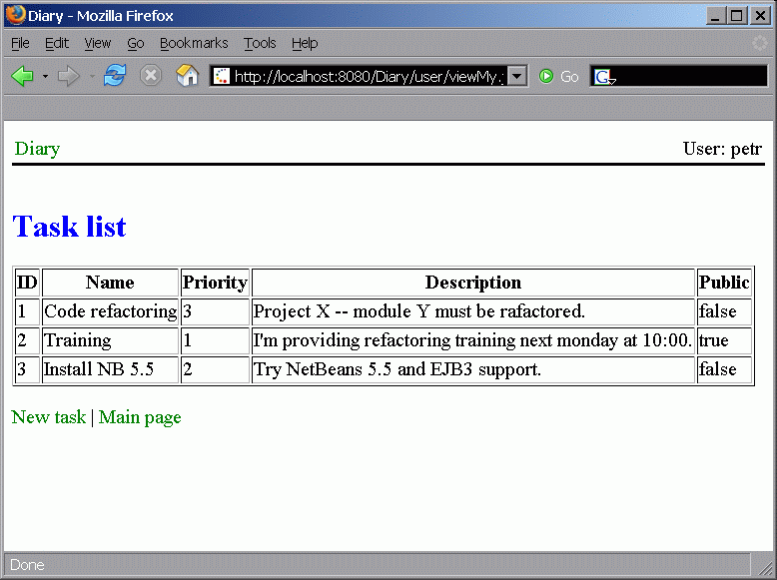Follow the New task link

point(48,417)
